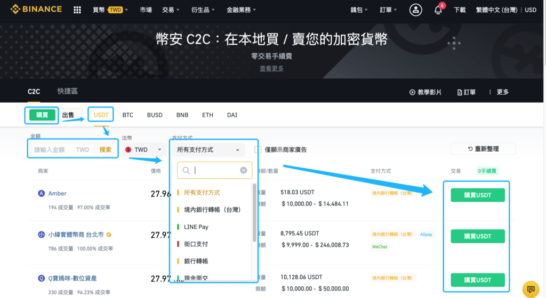The width and height of the screenshot is (546, 298).
Task: Click 購買USDT for Amber
Action: (477, 195)
